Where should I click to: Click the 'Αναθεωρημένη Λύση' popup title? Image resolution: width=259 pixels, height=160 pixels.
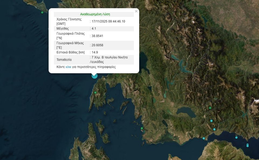click(95, 14)
